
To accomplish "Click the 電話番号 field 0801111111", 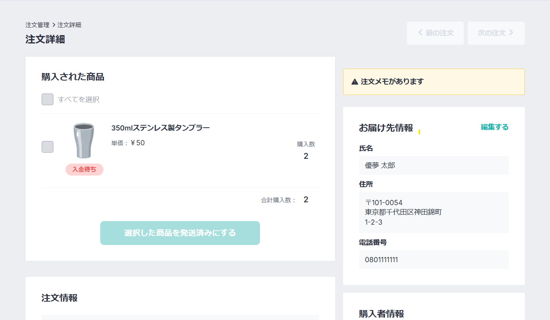I will (434, 260).
